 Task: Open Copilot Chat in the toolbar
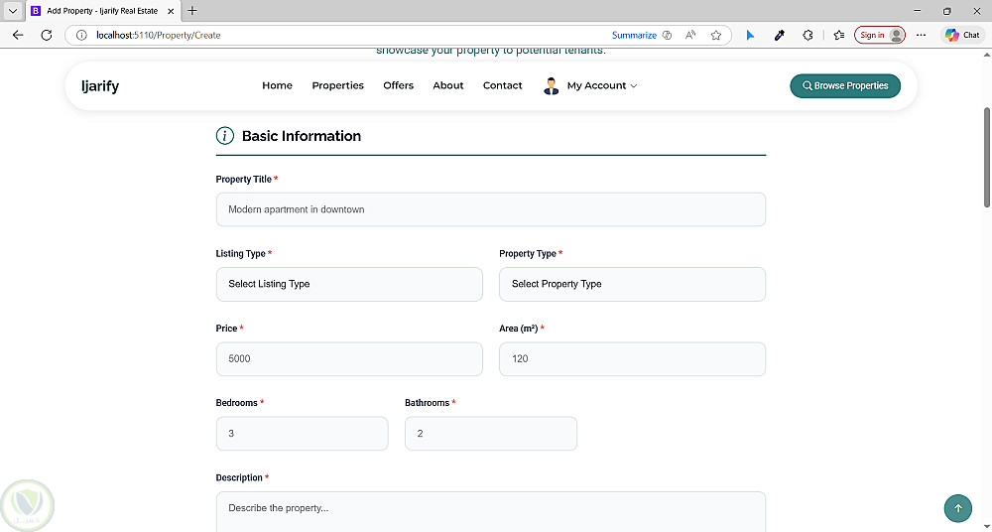pyautogui.click(x=962, y=35)
